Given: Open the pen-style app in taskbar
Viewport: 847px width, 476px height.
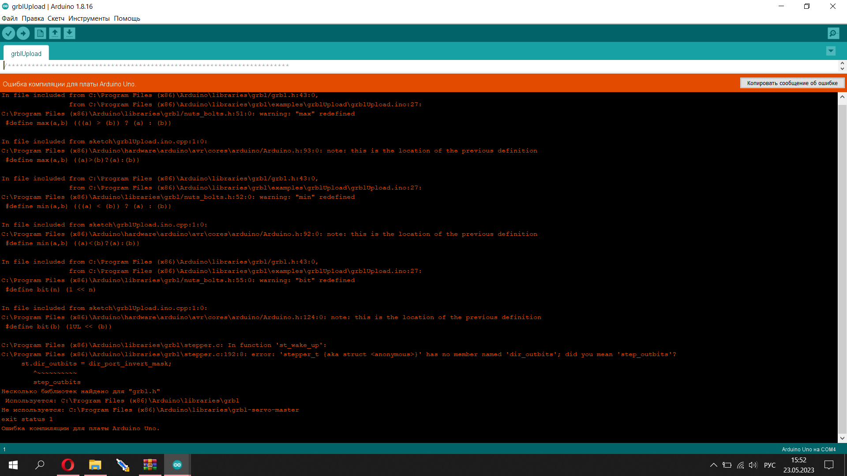Looking at the screenshot, I should (x=123, y=465).
